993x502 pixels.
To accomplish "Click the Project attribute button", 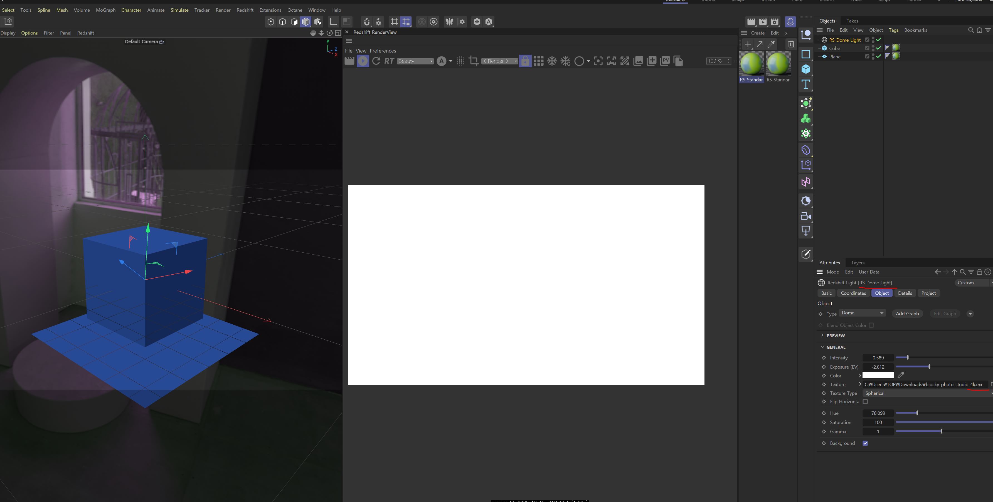I will pyautogui.click(x=928, y=293).
